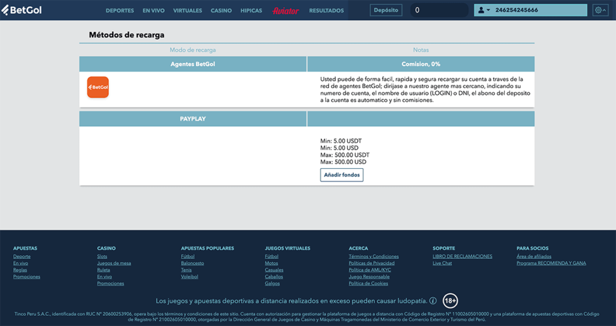Open the Reglas footer link

tap(20, 270)
